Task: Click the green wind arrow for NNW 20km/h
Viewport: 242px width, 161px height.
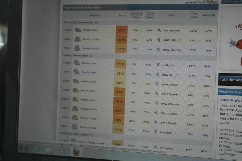Action: point(157,103)
